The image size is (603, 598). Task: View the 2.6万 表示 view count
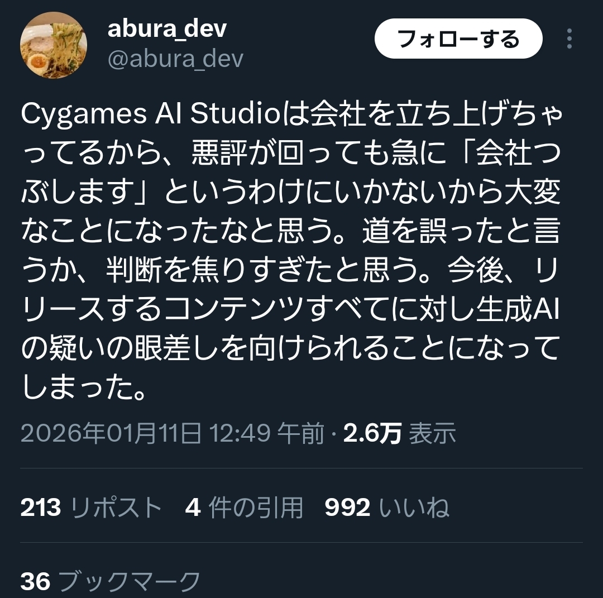tap(400, 433)
